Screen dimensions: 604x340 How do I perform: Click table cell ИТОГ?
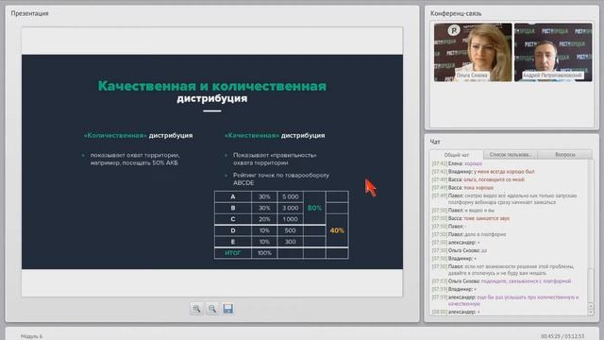coord(233,253)
